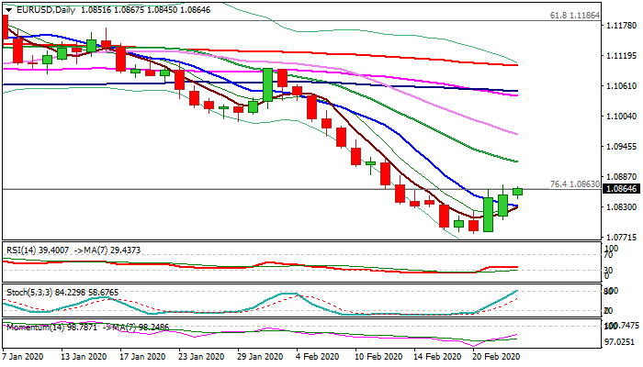
Task: Click the 1.08870 price axis label
Action: 622,177
